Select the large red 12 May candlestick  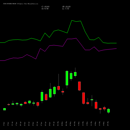[83, 98]
